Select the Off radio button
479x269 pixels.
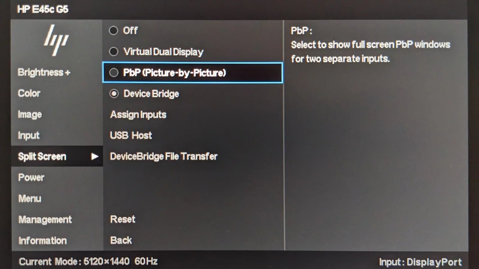pyautogui.click(x=113, y=30)
